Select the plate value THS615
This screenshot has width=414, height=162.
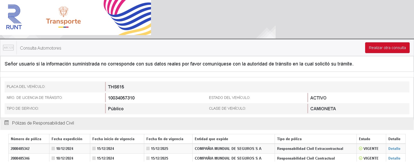point(116,87)
